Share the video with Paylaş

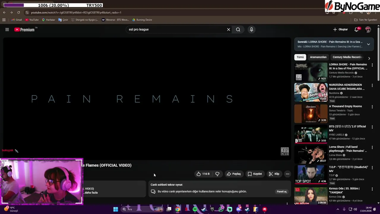234,174
